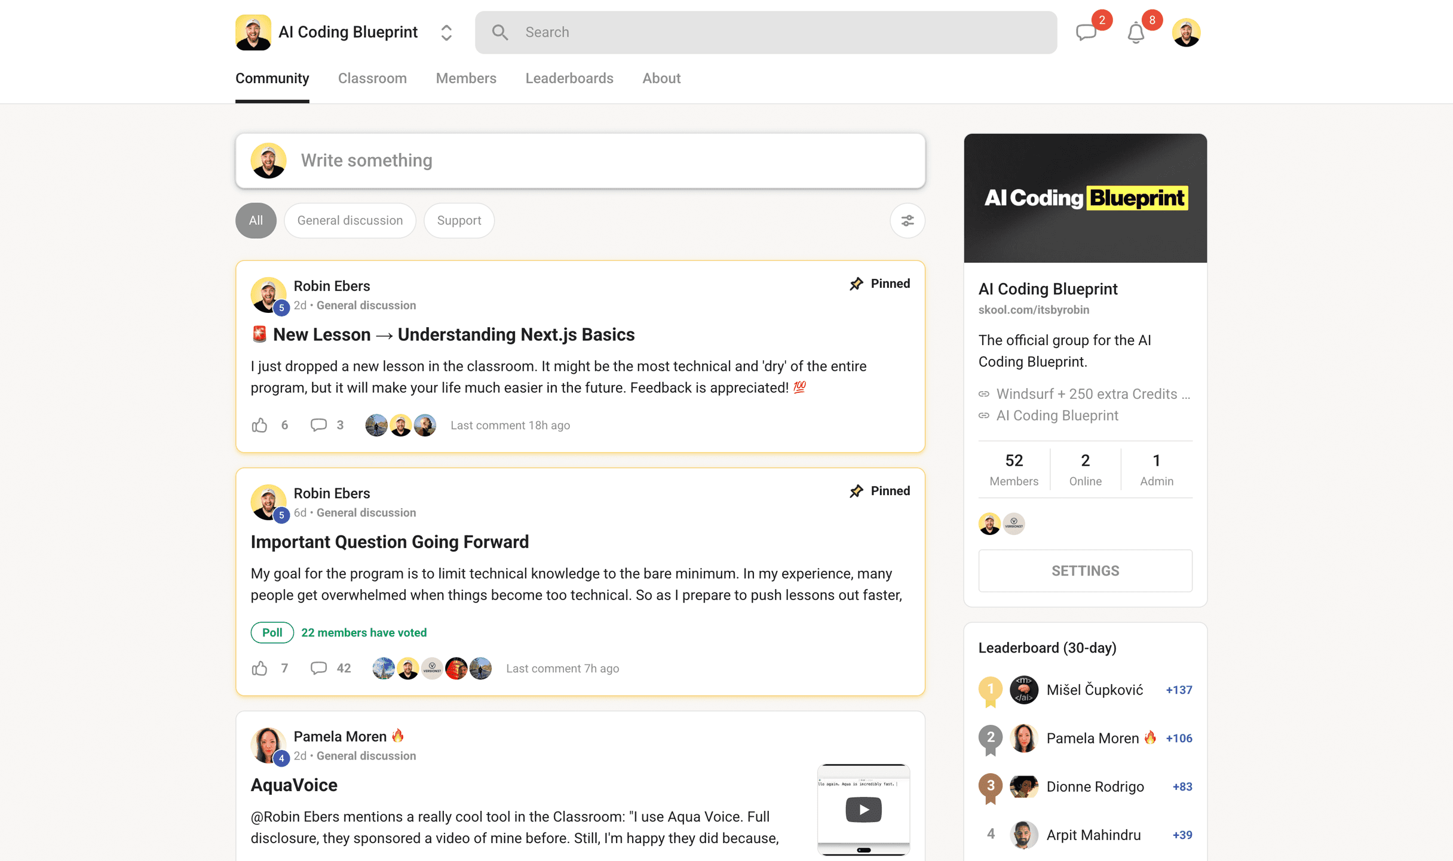Open Dionne Rodrigo leaderboard entry
The height and width of the screenshot is (861, 1453).
pos(1085,787)
